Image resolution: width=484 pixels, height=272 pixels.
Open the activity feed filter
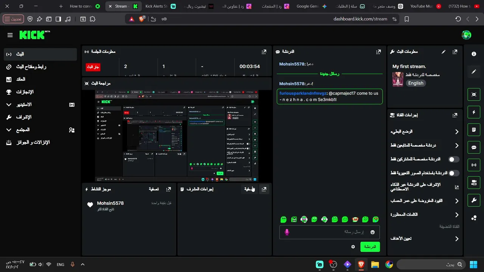tap(154, 189)
